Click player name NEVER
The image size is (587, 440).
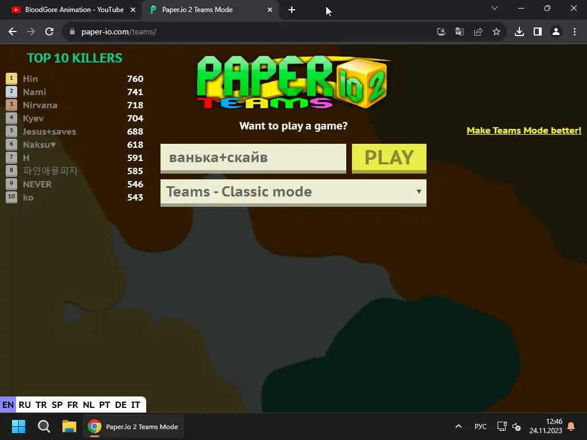click(37, 184)
